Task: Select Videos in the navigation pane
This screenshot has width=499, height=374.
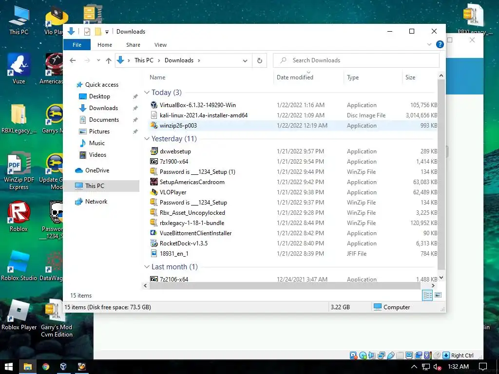Action: [97, 155]
